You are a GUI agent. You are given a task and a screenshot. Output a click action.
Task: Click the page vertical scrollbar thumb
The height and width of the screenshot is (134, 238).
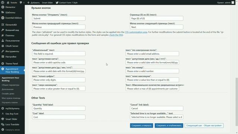[x=237, y=102]
